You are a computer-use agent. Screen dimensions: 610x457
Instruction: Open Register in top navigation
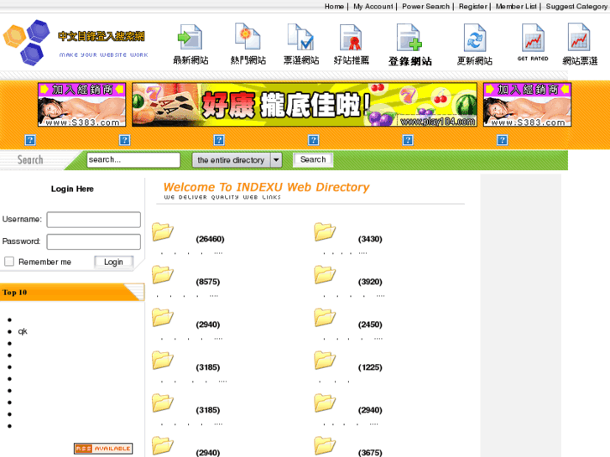pos(472,7)
